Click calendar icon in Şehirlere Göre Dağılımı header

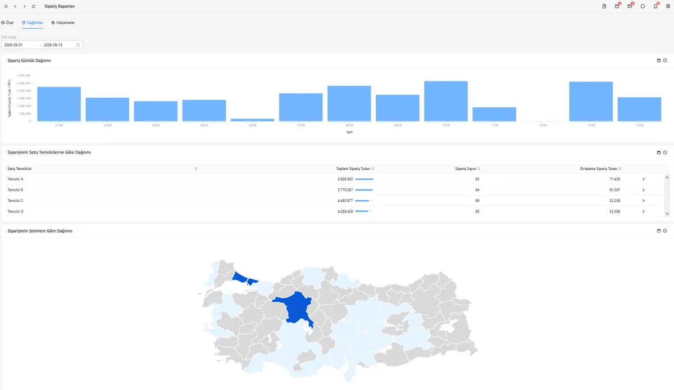tap(659, 231)
